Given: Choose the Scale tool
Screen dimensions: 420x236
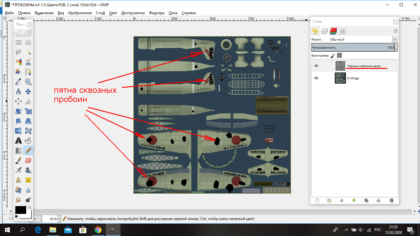Looking at the screenshot, I should 28,111.
